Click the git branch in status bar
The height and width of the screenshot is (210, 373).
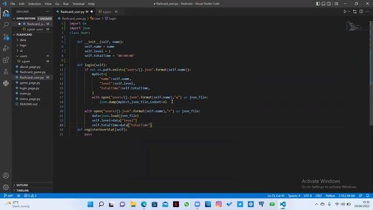8,196
